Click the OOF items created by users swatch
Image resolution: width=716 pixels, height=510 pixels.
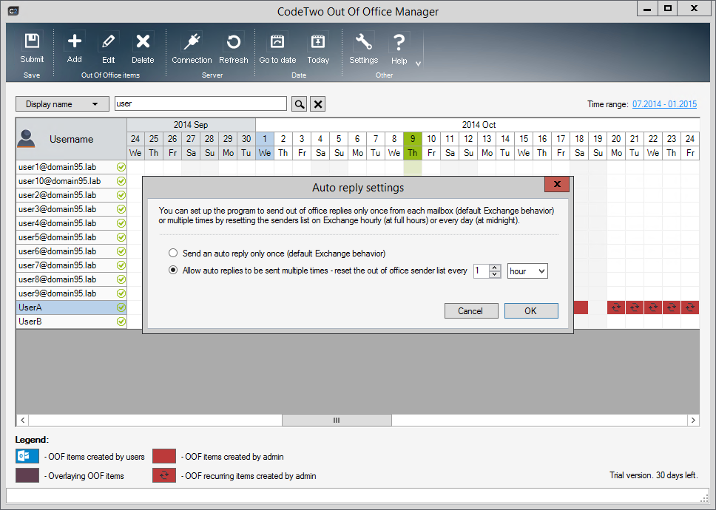click(27, 456)
